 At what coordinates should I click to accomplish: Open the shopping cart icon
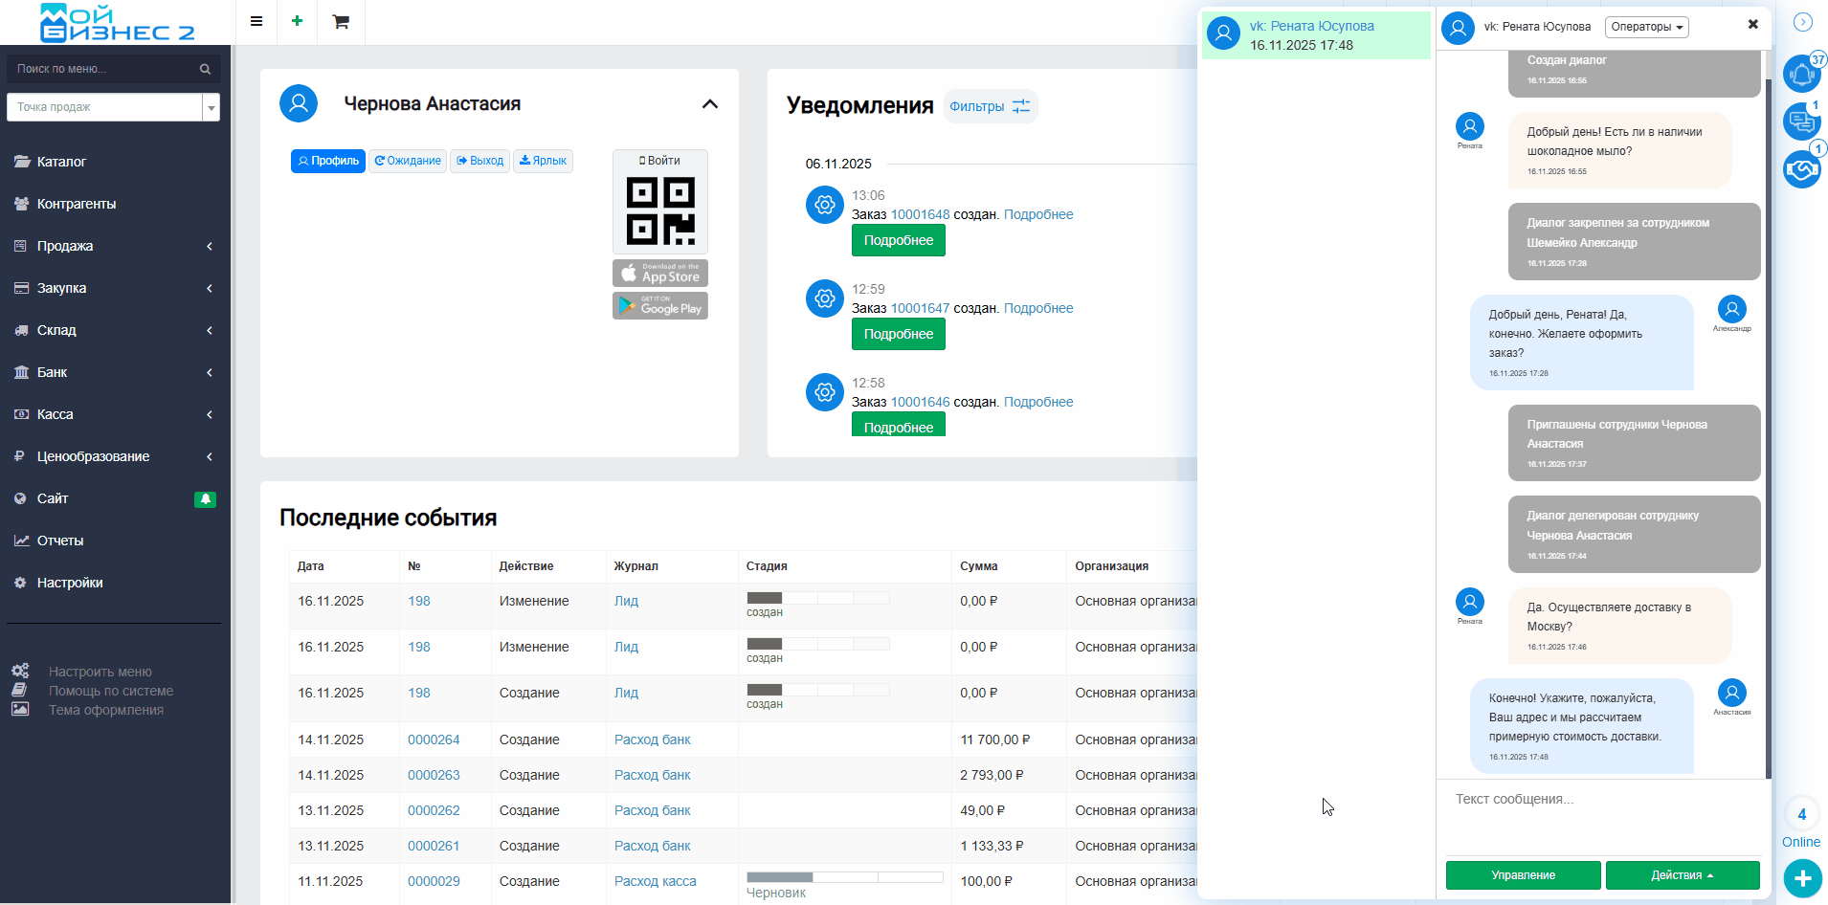click(341, 22)
